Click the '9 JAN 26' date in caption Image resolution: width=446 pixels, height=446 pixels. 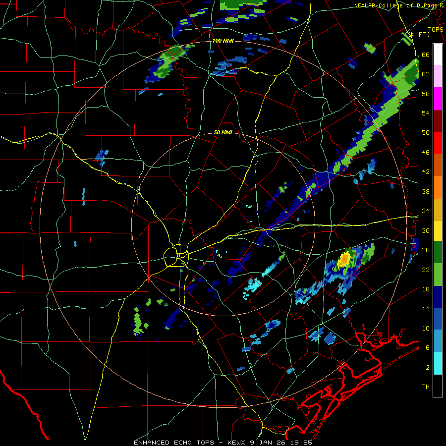click(268, 443)
